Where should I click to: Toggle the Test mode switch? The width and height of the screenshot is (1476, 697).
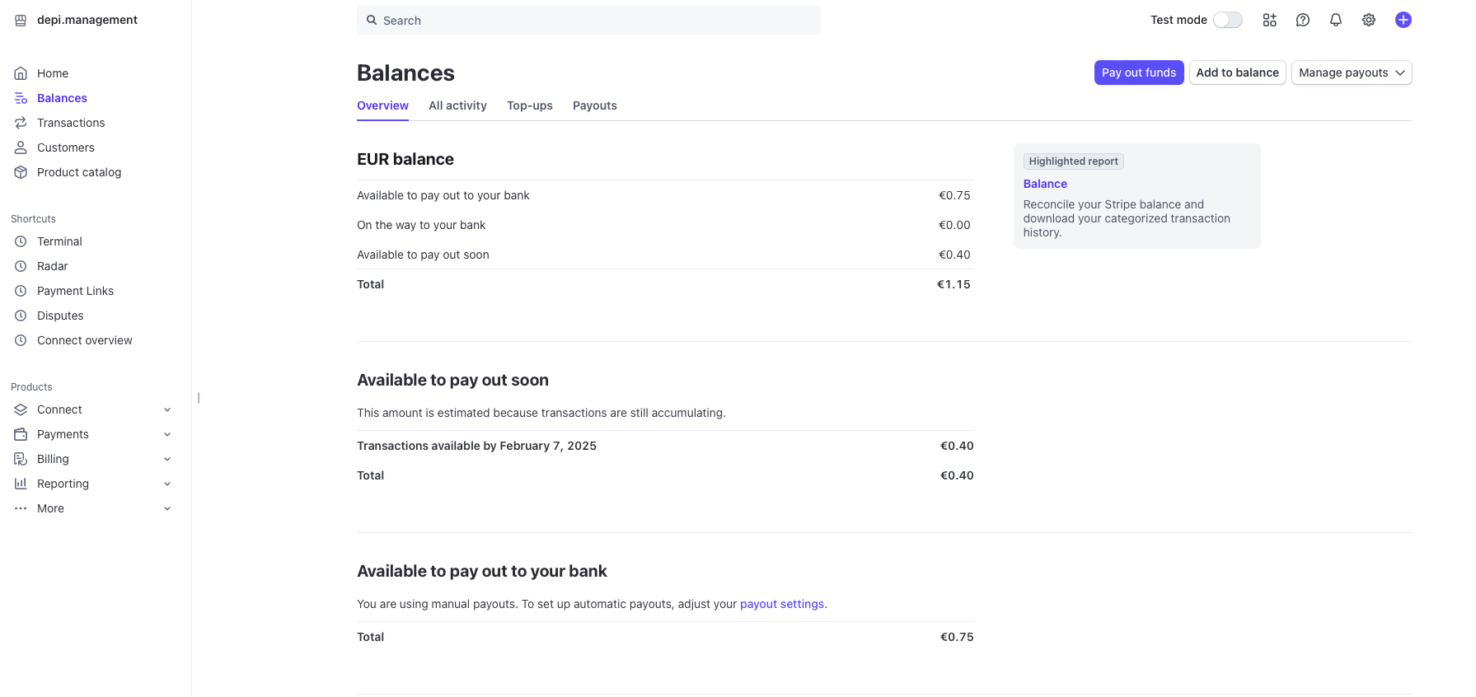point(1228,20)
